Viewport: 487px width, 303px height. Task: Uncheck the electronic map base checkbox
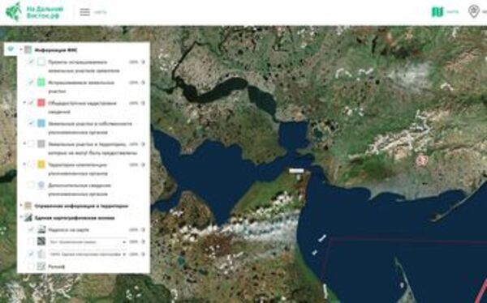tap(31, 254)
